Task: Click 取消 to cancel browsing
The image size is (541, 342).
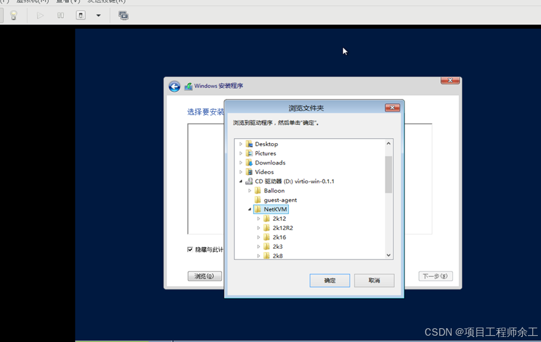Action: (x=374, y=281)
